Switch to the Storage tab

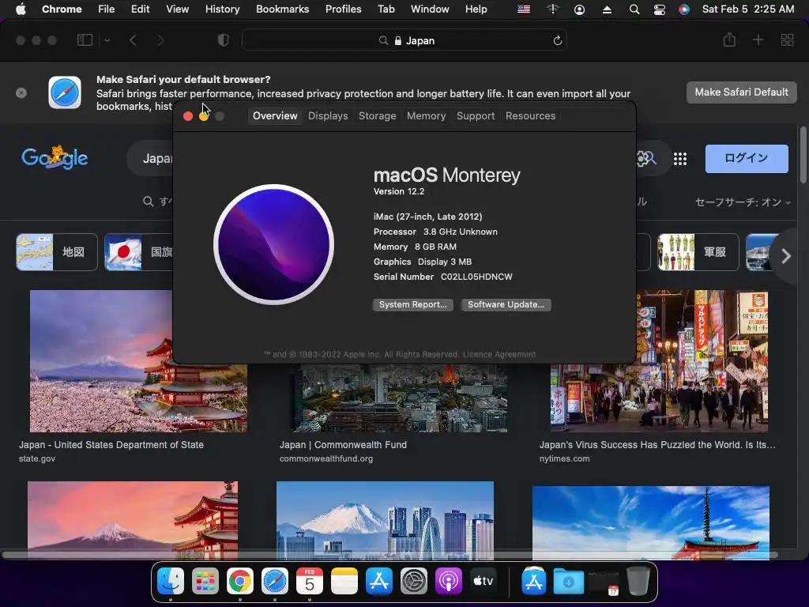tap(377, 116)
